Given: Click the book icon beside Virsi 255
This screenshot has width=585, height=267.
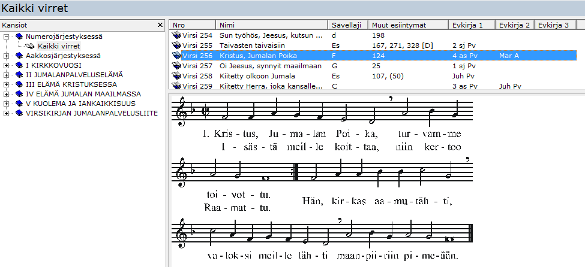Looking at the screenshot, I should (x=176, y=45).
